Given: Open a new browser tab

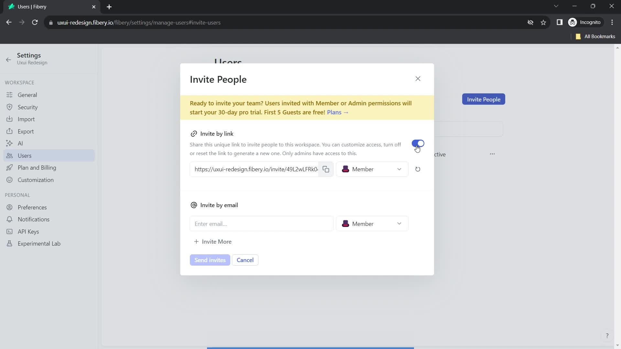Looking at the screenshot, I should tap(109, 7).
